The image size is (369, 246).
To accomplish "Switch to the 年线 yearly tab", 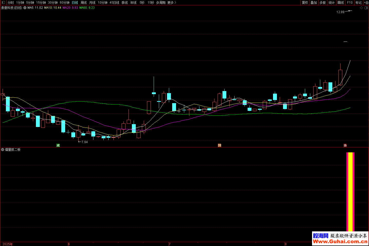I will pyautogui.click(x=133, y=3).
